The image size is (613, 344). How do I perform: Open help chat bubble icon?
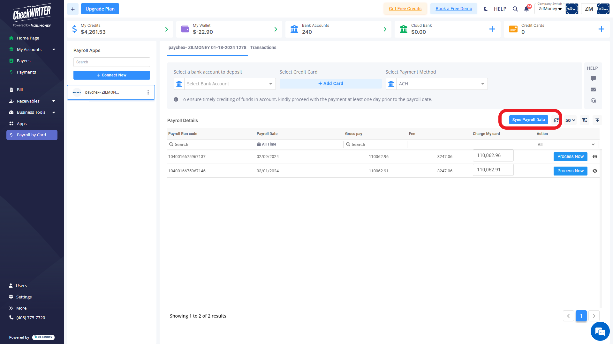[x=593, y=78]
